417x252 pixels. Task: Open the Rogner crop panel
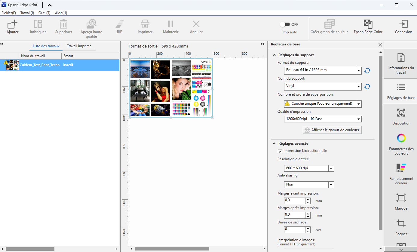tap(401, 227)
